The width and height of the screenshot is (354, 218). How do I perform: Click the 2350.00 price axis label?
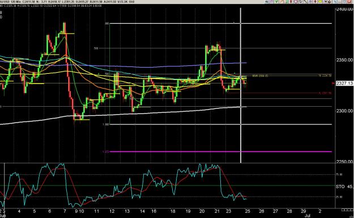coord(344,60)
